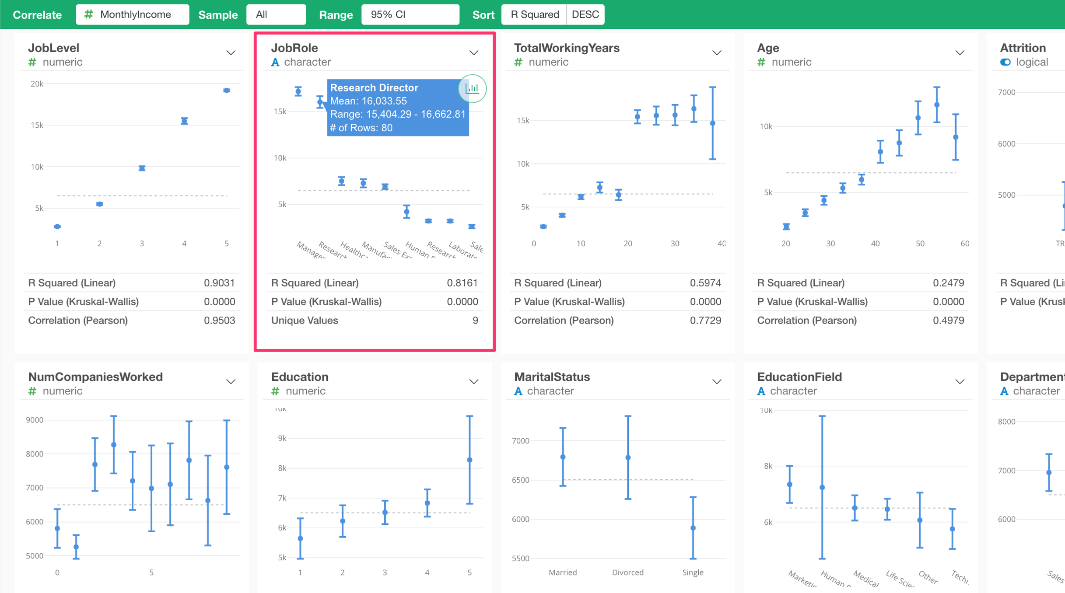Open the Range dropdown showing 95% CI
This screenshot has width=1065, height=593.
pos(410,14)
